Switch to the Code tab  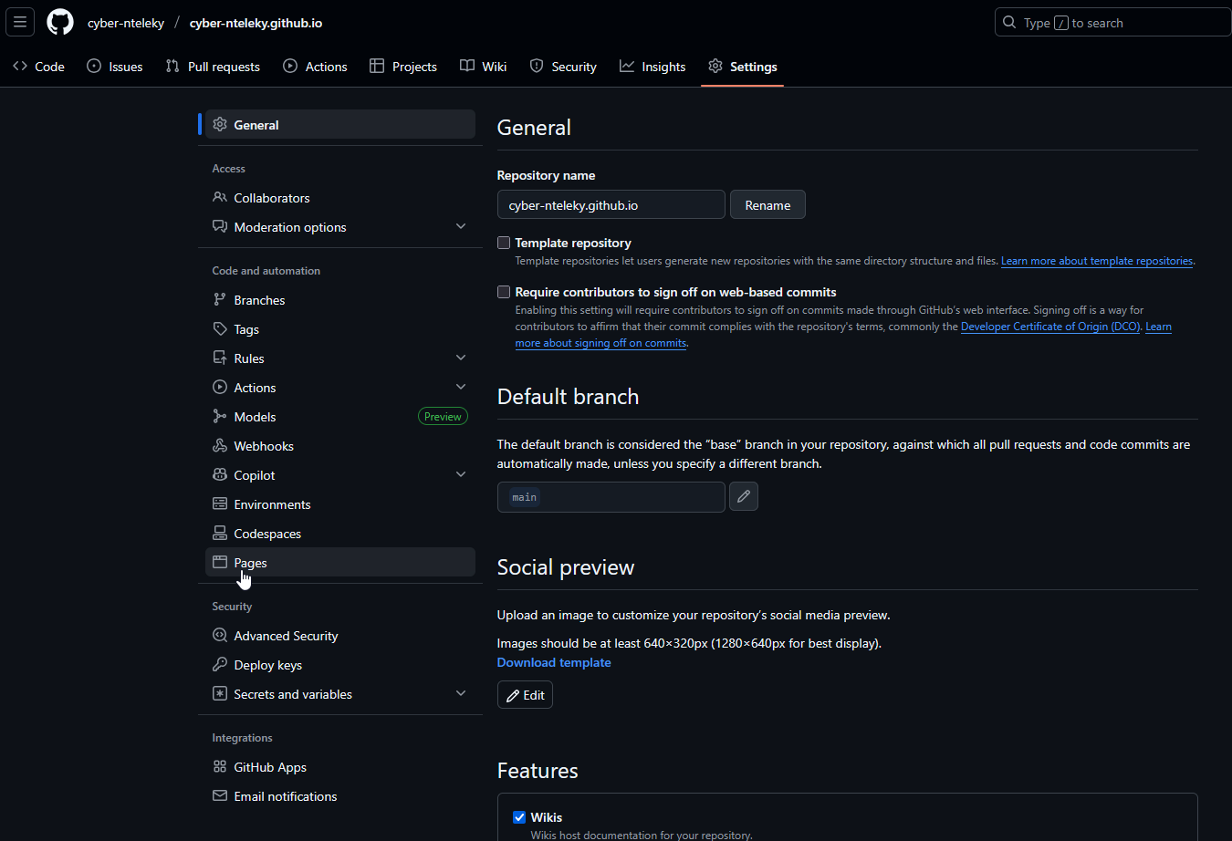[38, 67]
